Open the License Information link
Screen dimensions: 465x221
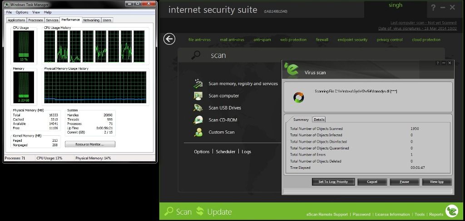tap(392, 215)
